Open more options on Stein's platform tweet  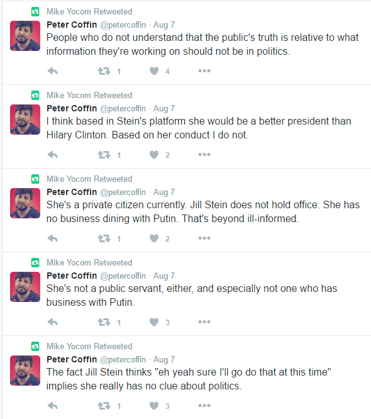click(204, 155)
